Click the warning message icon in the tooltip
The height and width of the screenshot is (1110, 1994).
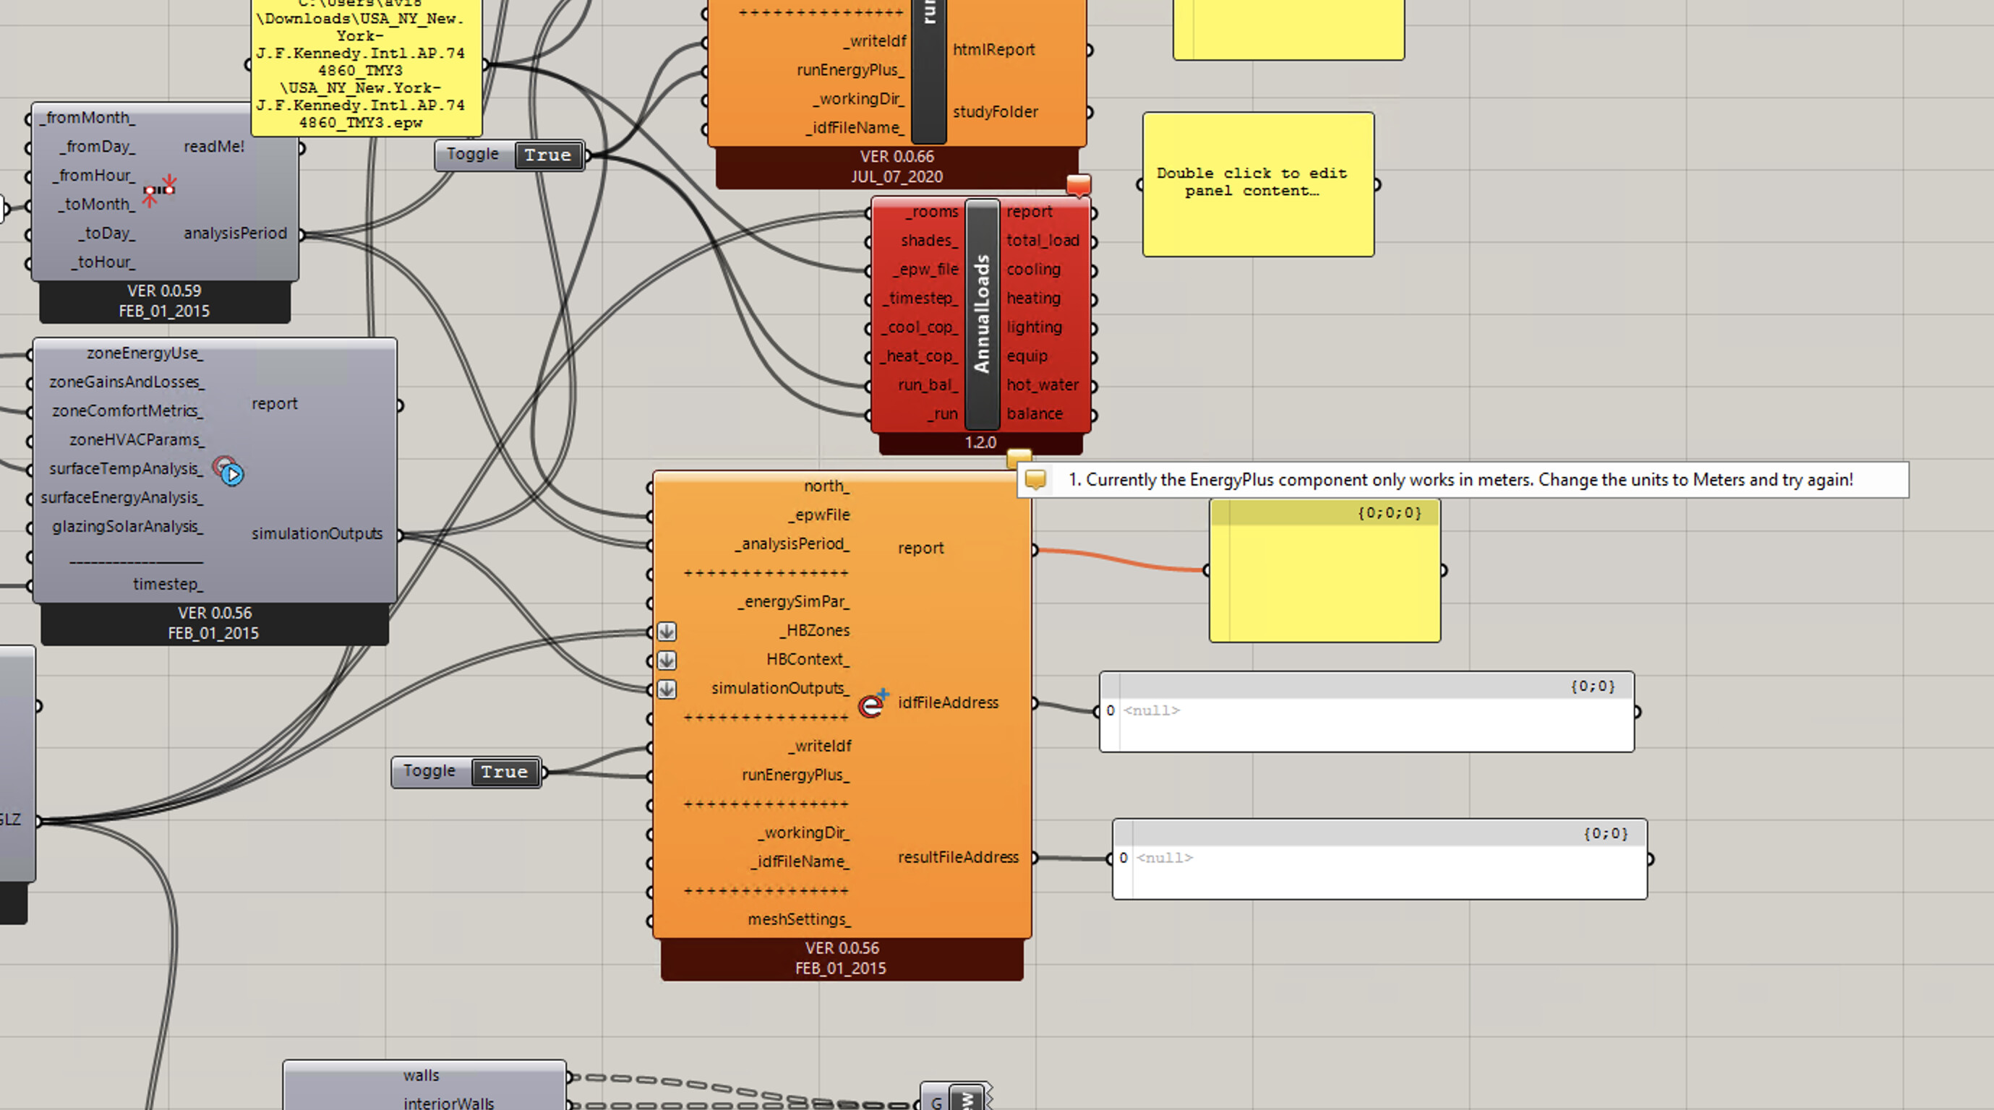[1036, 480]
